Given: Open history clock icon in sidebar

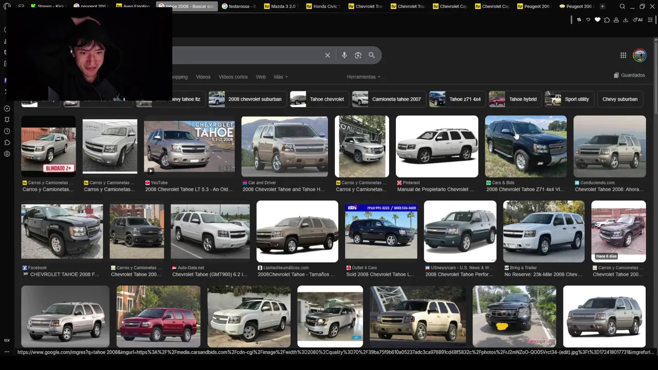Looking at the screenshot, I should (7, 131).
